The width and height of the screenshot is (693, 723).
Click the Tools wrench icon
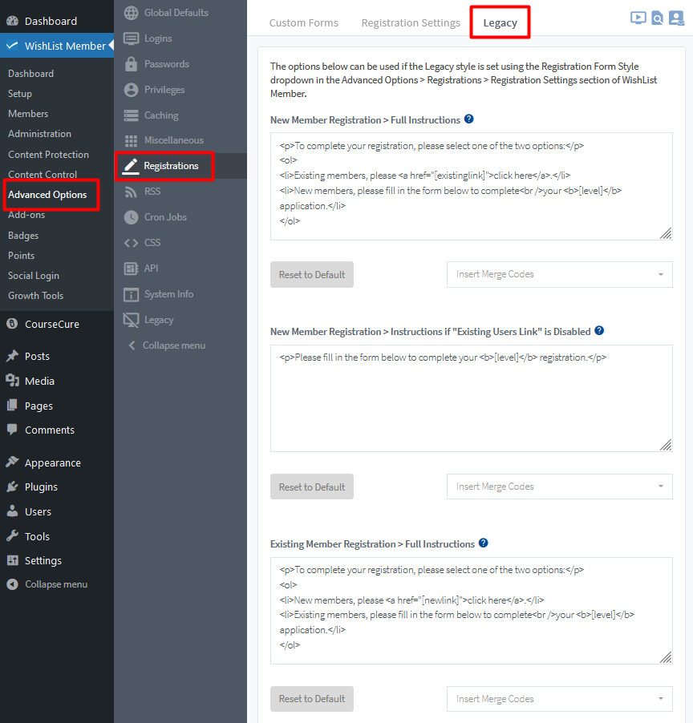(13, 536)
